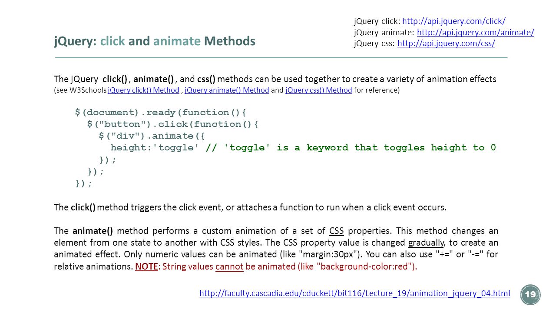The height and width of the screenshot is (313, 556).
Task: Click the height:'toggle' code text
Action: coord(155,148)
